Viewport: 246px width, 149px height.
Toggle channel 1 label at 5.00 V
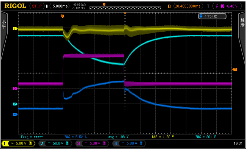click(x=18, y=143)
